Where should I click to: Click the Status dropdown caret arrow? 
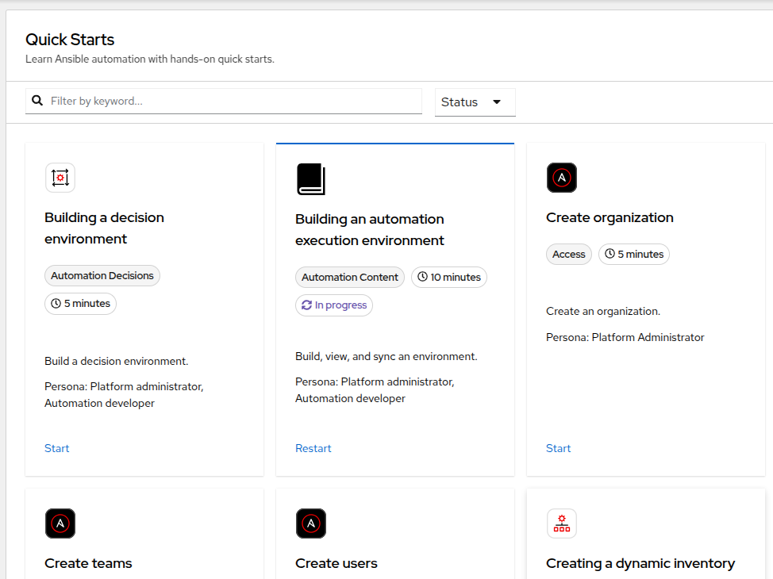point(497,102)
